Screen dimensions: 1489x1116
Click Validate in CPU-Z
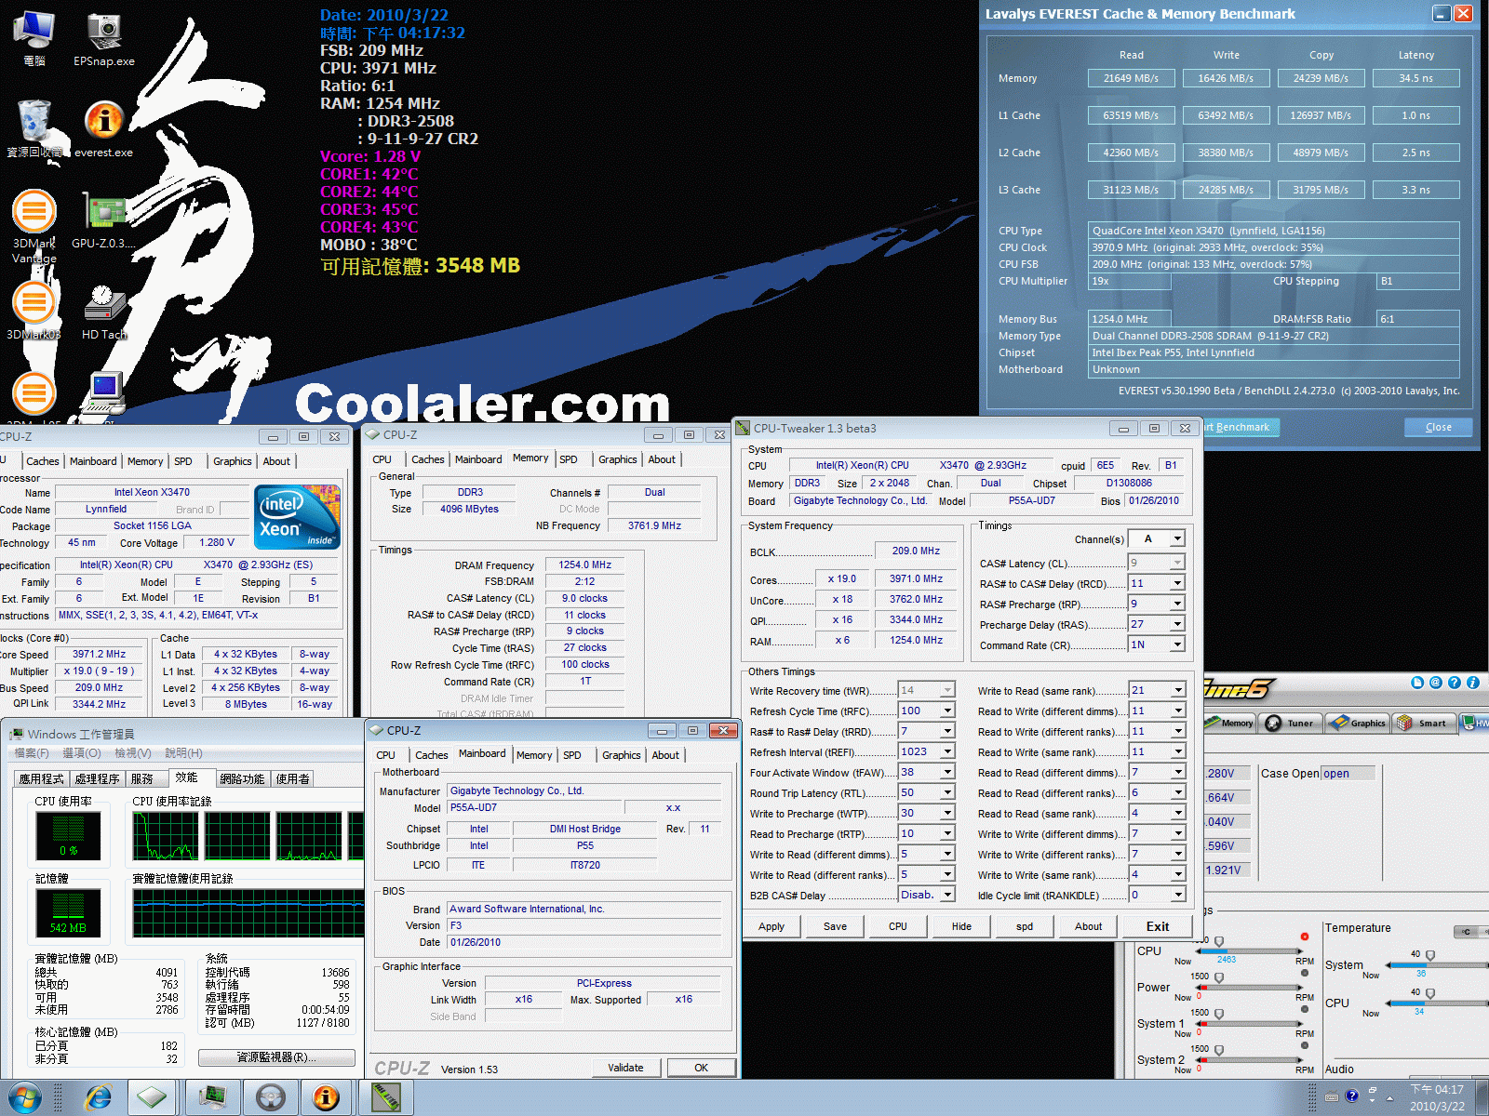(x=625, y=1068)
